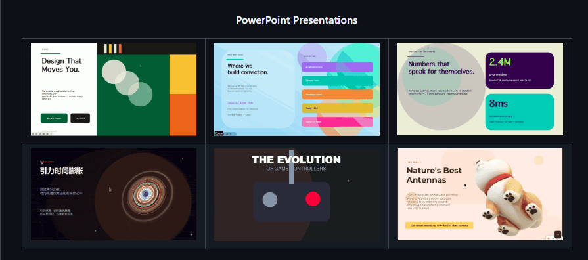Click the slideshow control icons under the first slide

click(x=42, y=134)
